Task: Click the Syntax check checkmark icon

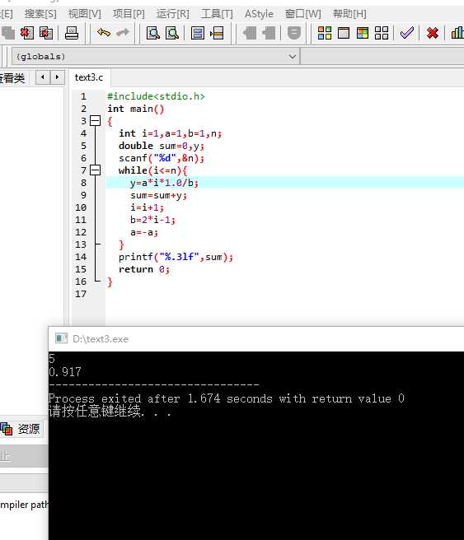Action: coord(407,33)
